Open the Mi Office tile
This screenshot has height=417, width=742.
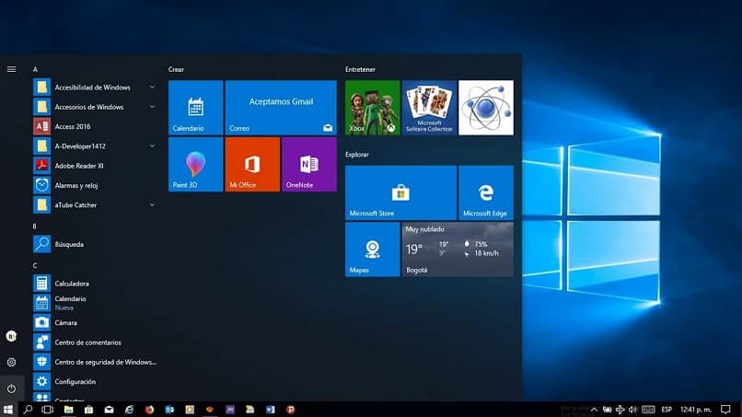tap(252, 164)
